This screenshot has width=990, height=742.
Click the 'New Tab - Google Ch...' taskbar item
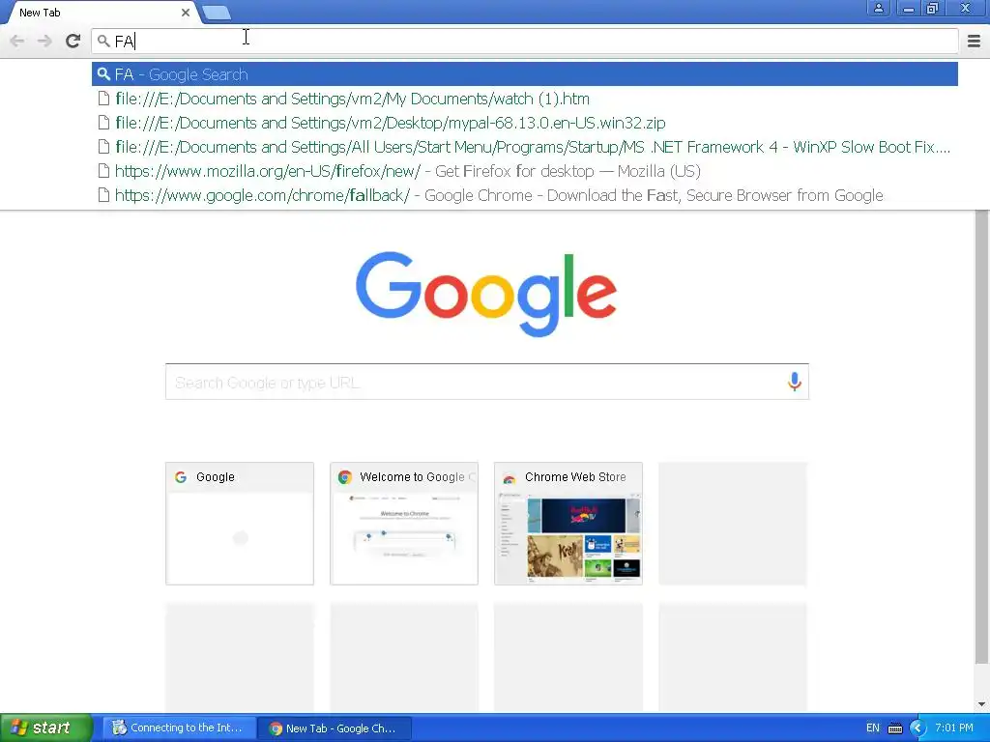[x=335, y=728]
